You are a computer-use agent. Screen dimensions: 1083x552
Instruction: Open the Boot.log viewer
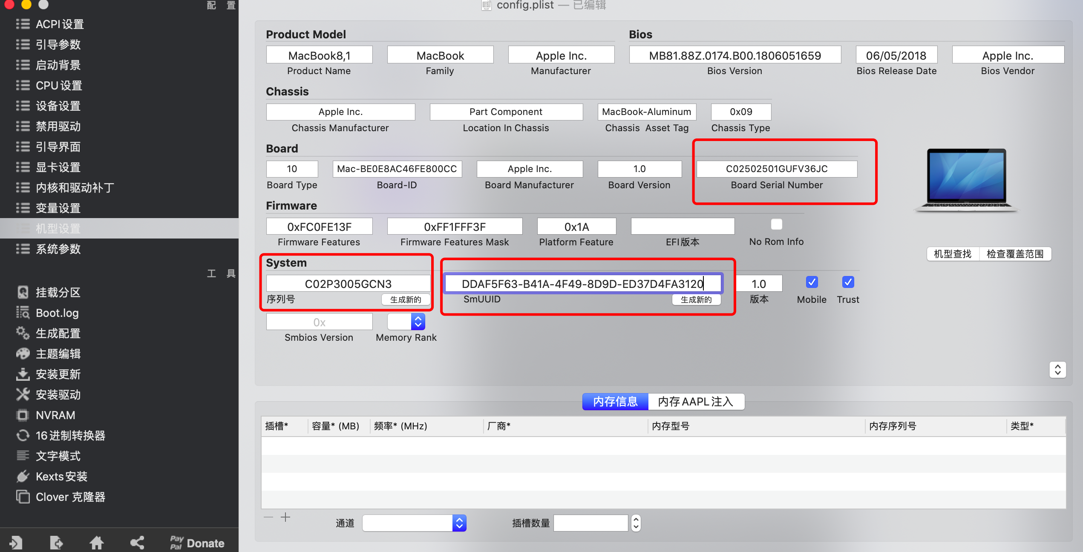pos(57,313)
